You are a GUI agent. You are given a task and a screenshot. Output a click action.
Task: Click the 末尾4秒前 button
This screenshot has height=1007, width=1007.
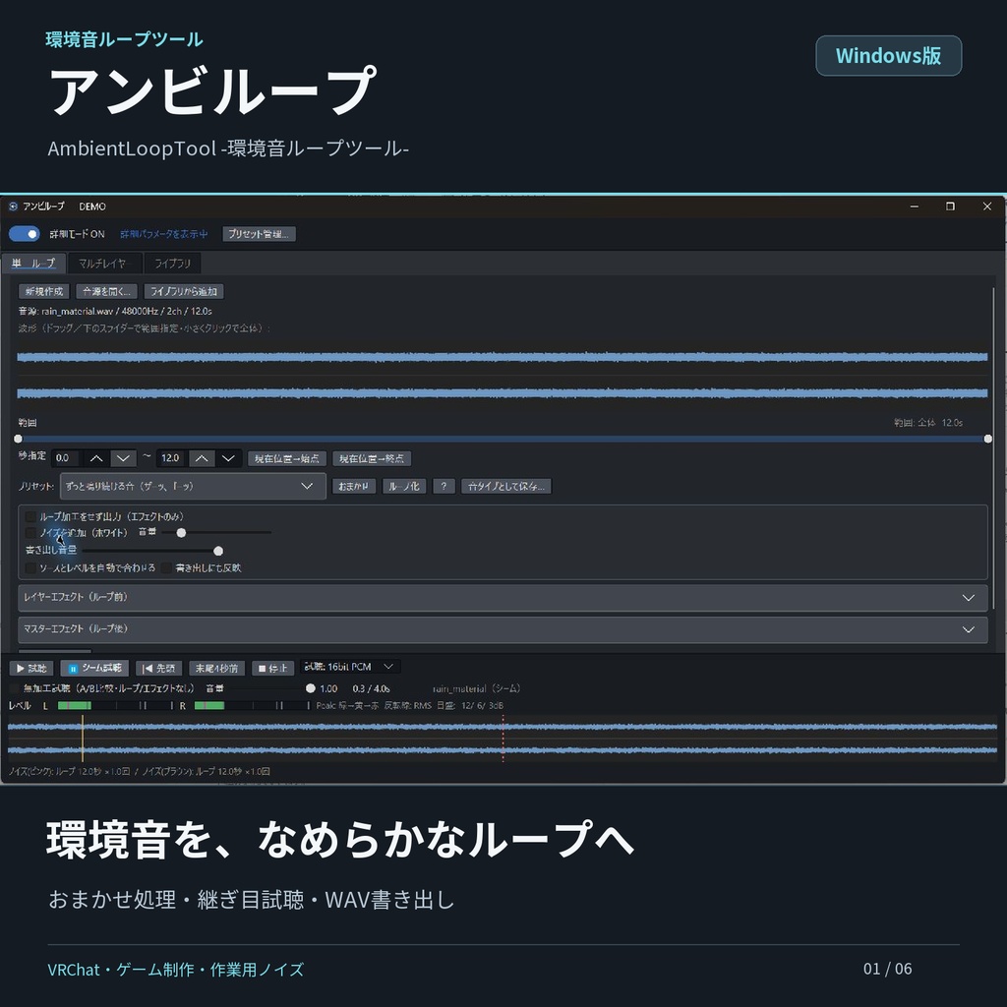(x=216, y=669)
